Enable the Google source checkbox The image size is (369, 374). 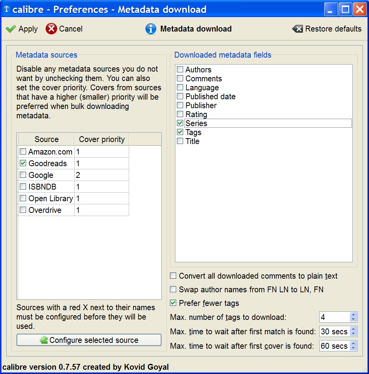[x=23, y=175]
